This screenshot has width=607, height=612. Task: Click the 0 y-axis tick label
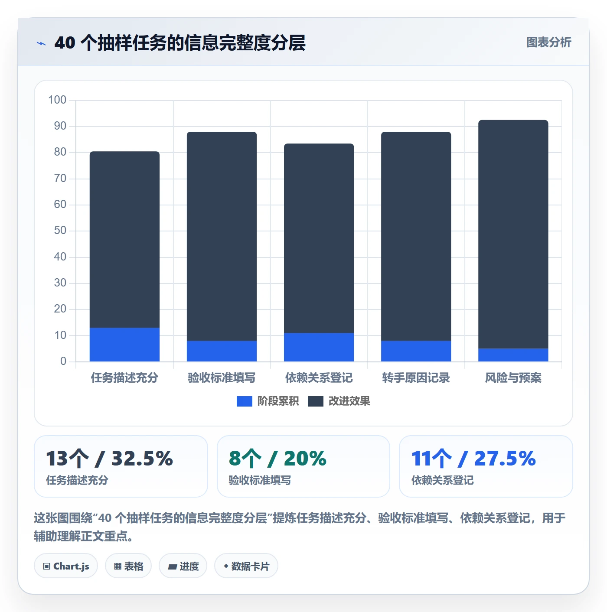tap(63, 361)
